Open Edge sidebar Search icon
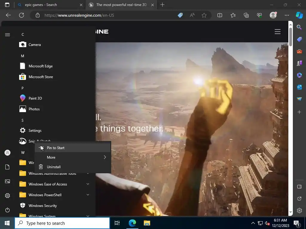Image resolution: width=306 pixels, height=229 pixels. pyautogui.click(x=299, y=27)
